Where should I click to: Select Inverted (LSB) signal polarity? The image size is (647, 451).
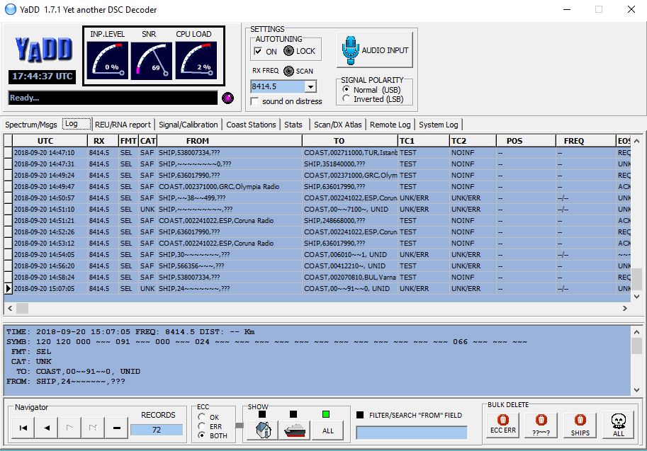[x=347, y=99]
